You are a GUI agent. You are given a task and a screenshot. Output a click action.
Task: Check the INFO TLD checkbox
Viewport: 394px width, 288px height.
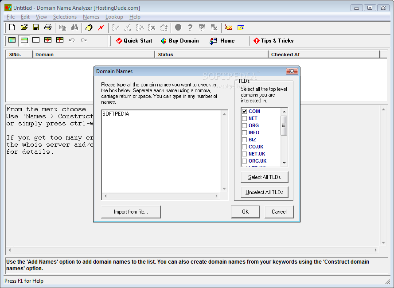(244, 132)
